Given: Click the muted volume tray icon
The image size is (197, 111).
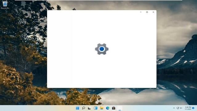Looking at the screenshot, I should pos(181,108).
